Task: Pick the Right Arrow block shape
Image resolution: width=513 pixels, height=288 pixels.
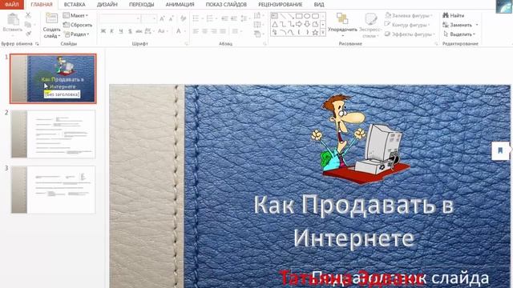Action: (x=299, y=25)
